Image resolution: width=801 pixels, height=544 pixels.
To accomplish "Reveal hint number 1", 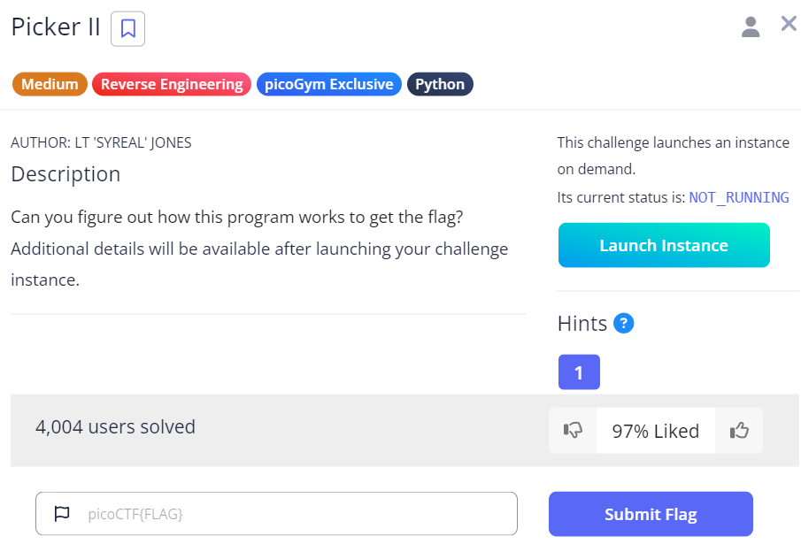I will 579,372.
